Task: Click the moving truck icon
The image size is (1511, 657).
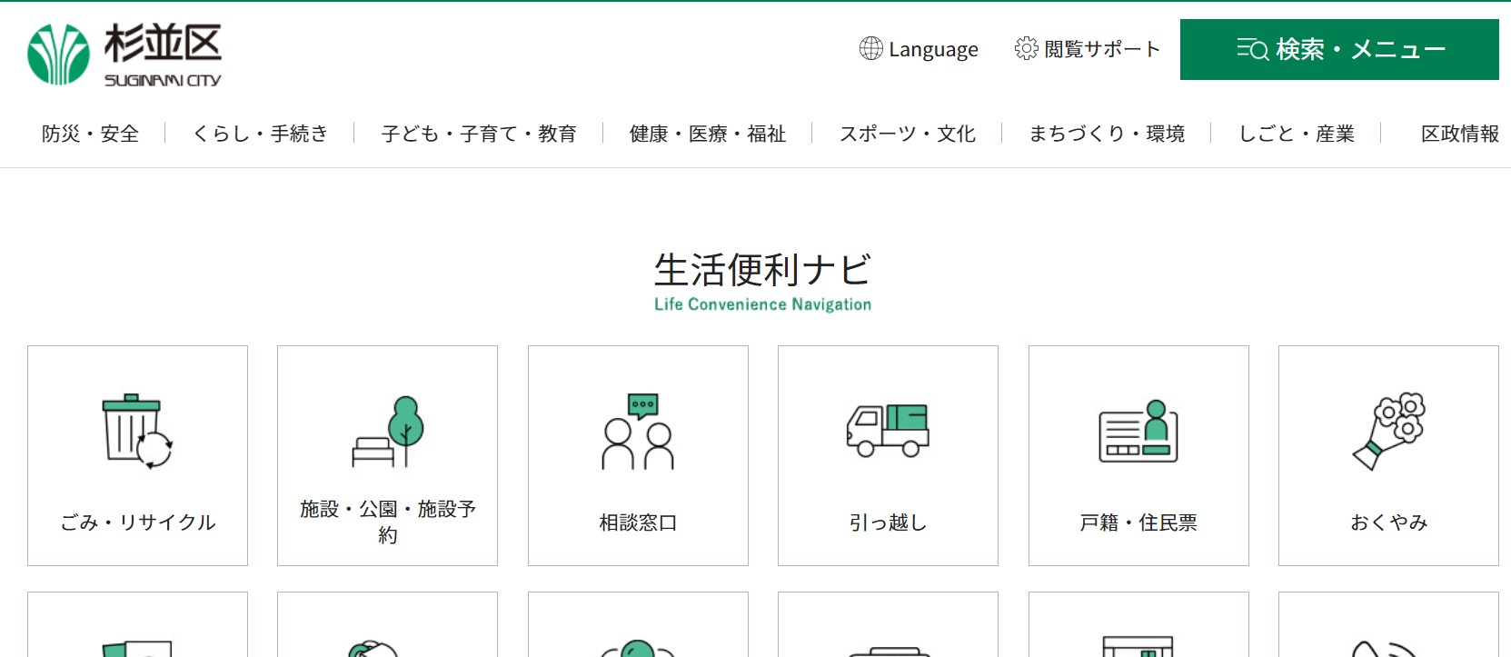Action: [x=888, y=430]
